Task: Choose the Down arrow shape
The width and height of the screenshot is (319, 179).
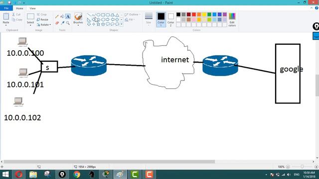Action: [89, 24]
